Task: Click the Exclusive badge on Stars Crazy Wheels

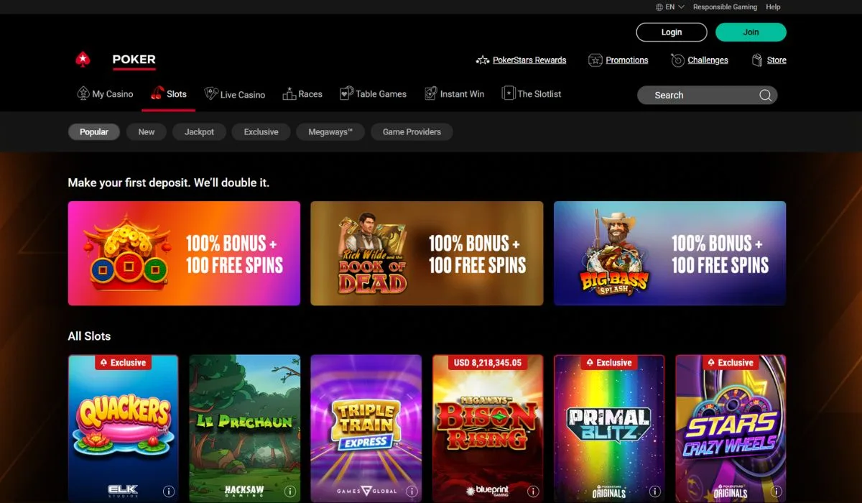Action: pos(731,363)
